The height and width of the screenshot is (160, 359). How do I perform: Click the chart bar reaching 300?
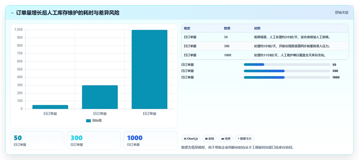[x=100, y=97]
